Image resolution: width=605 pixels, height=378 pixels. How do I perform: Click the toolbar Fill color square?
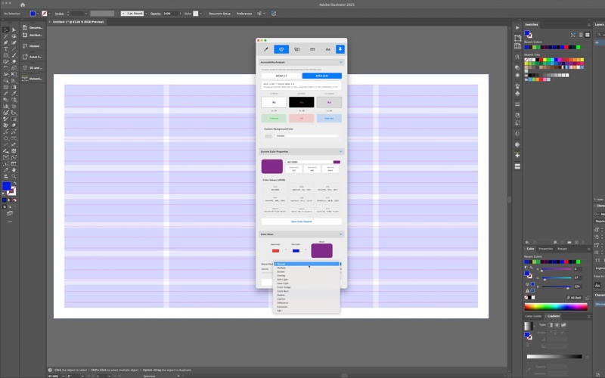tap(7, 186)
